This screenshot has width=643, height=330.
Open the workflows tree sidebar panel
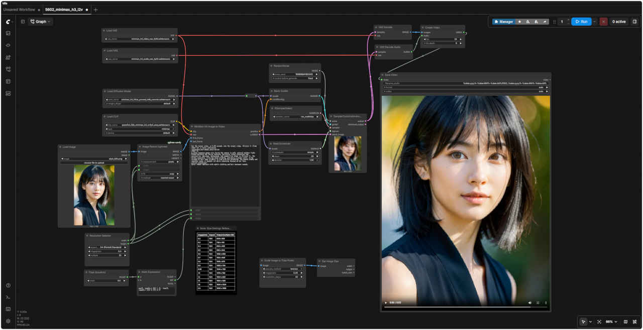coord(8,69)
